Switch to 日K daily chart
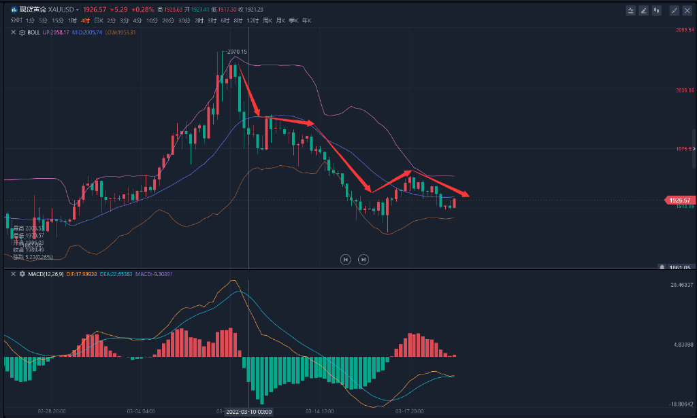 [x=99, y=21]
